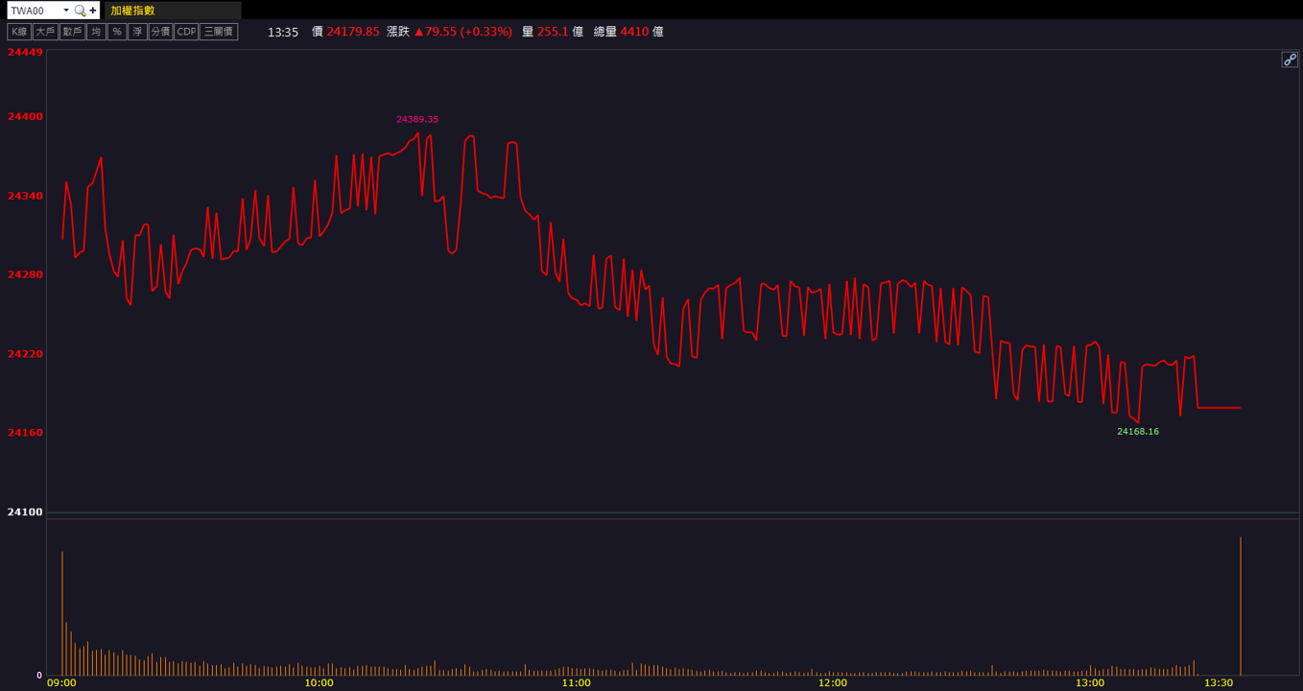Image resolution: width=1303 pixels, height=691 pixels.
Task: Toggle the 散戶 indicator button
Action: coord(72,32)
